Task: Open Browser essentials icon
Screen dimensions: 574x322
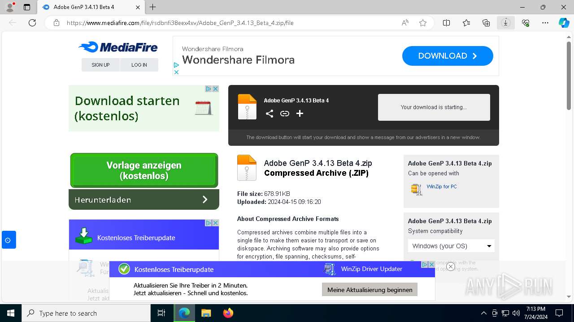Action: (526, 23)
